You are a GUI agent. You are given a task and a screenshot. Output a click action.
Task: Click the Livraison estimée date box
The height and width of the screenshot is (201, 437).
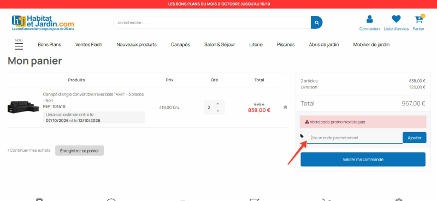[94, 117]
